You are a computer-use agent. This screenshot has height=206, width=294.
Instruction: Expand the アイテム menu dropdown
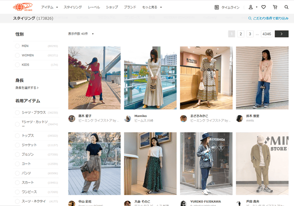tap(49, 7)
